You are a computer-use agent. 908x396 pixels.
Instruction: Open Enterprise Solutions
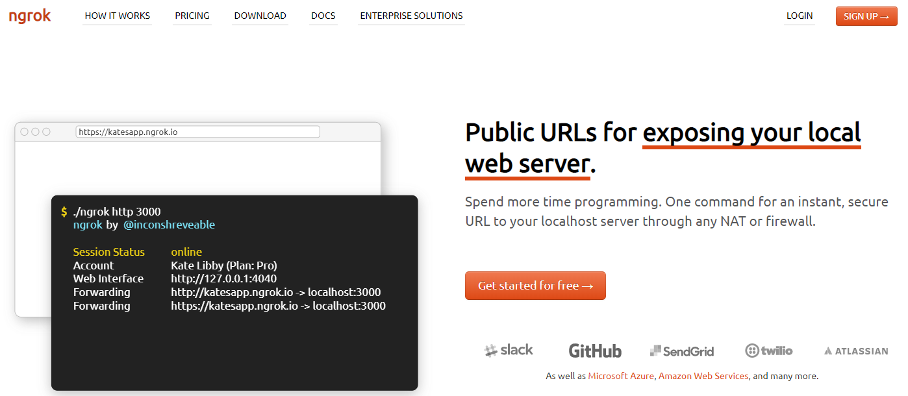click(x=412, y=16)
